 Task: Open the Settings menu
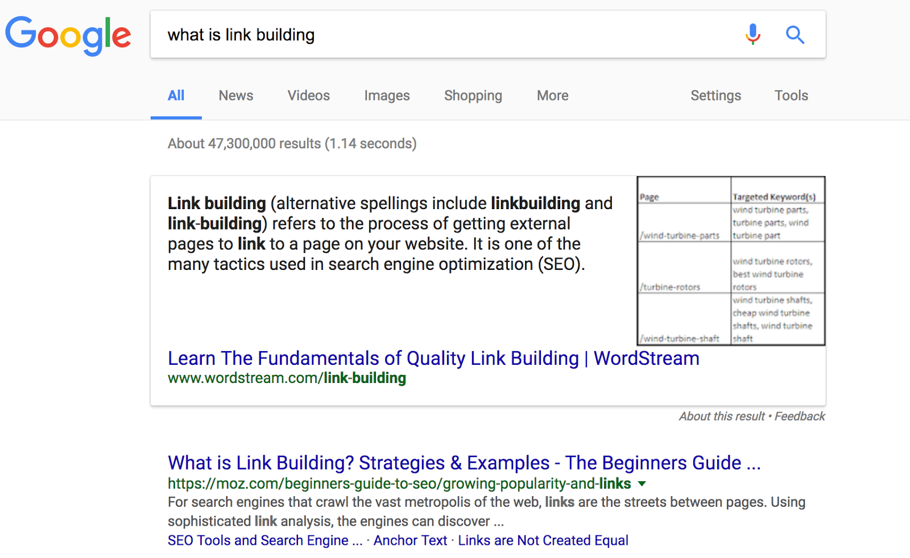(x=715, y=95)
